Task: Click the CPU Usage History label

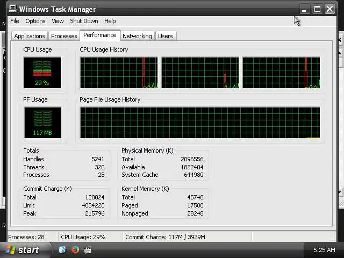Action: point(104,49)
